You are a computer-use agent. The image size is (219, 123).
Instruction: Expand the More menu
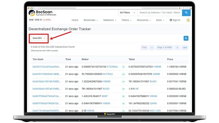tap(160, 20)
